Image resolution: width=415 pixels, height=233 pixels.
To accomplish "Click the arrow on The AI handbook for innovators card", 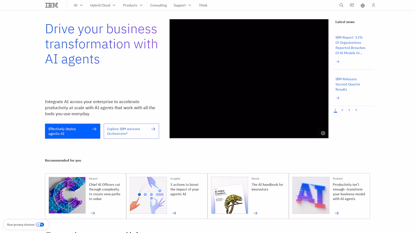I will coord(255,213).
